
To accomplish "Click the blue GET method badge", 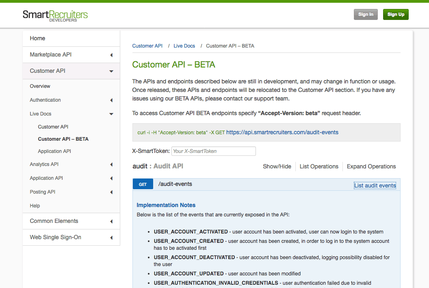I will click(x=143, y=184).
